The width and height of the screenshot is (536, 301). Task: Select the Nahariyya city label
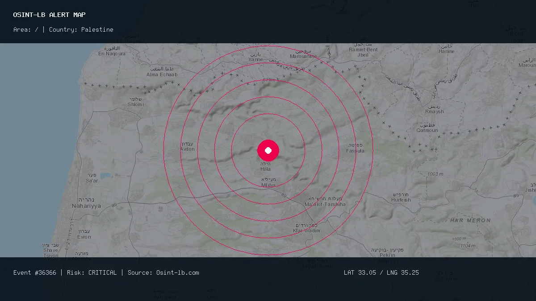click(x=86, y=203)
